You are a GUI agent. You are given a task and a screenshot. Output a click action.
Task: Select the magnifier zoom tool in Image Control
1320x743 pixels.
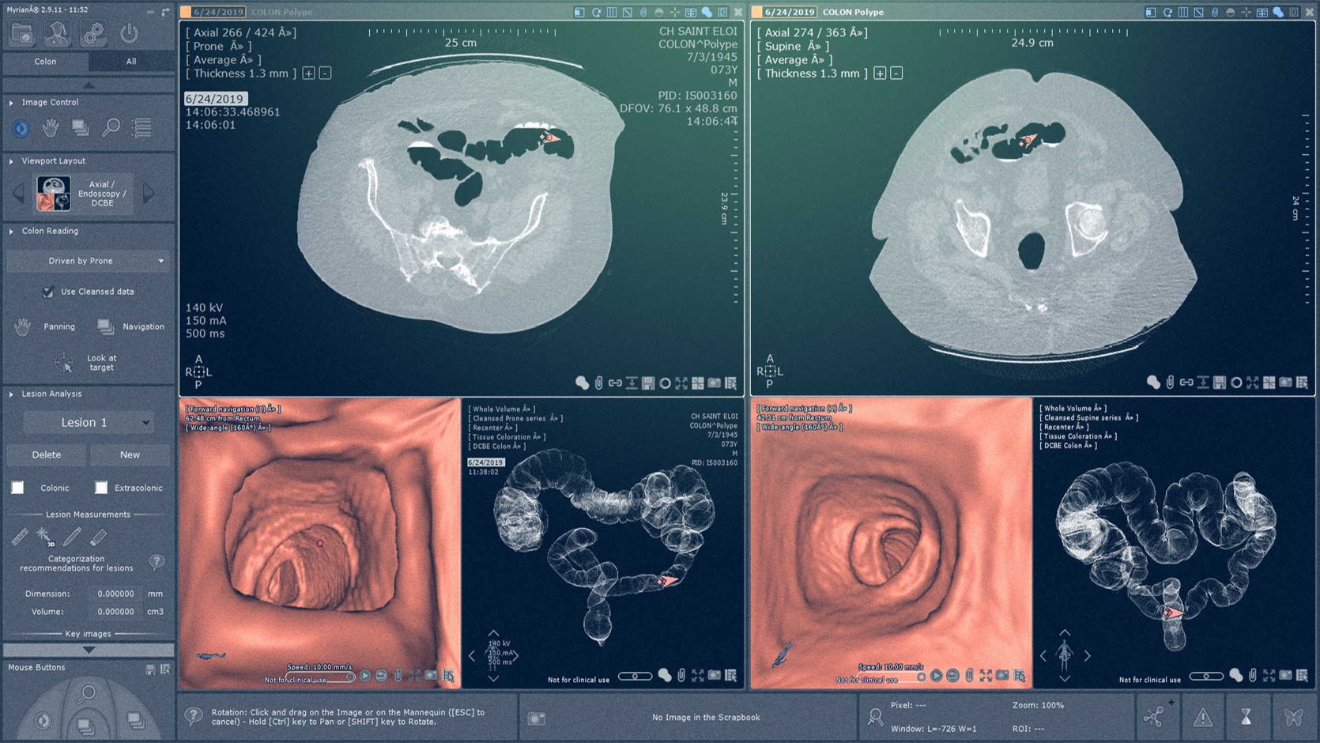(111, 127)
